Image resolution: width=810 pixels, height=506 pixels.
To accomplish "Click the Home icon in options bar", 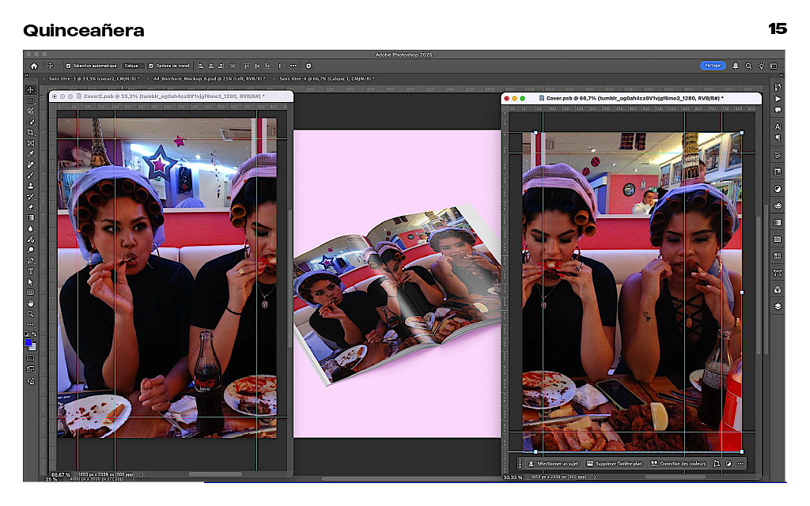I will [x=33, y=66].
